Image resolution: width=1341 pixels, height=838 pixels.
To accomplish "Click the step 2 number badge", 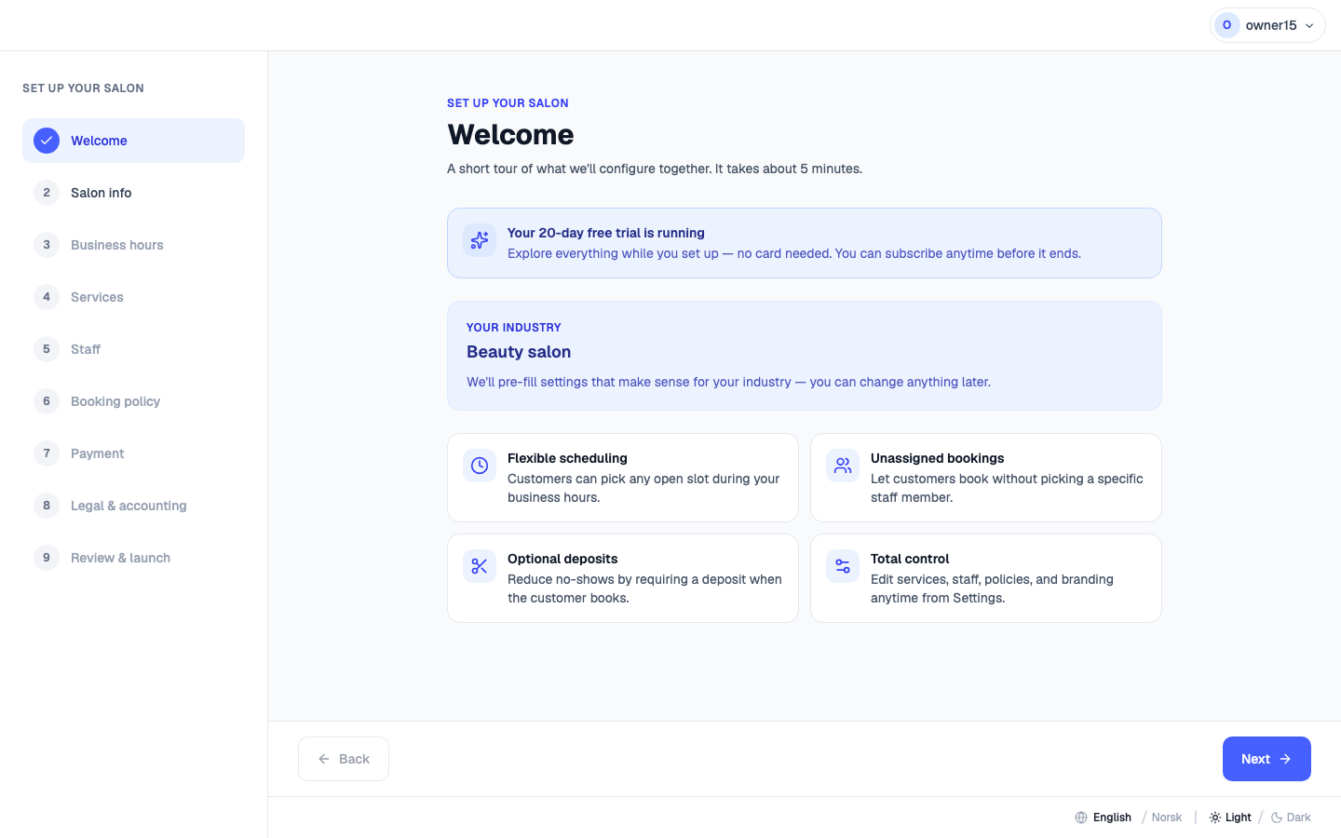I will (47, 193).
